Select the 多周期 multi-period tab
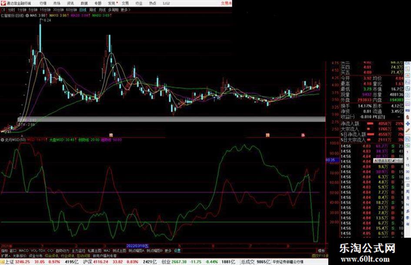The height and width of the screenshot is (265, 411). pyautogui.click(x=113, y=10)
